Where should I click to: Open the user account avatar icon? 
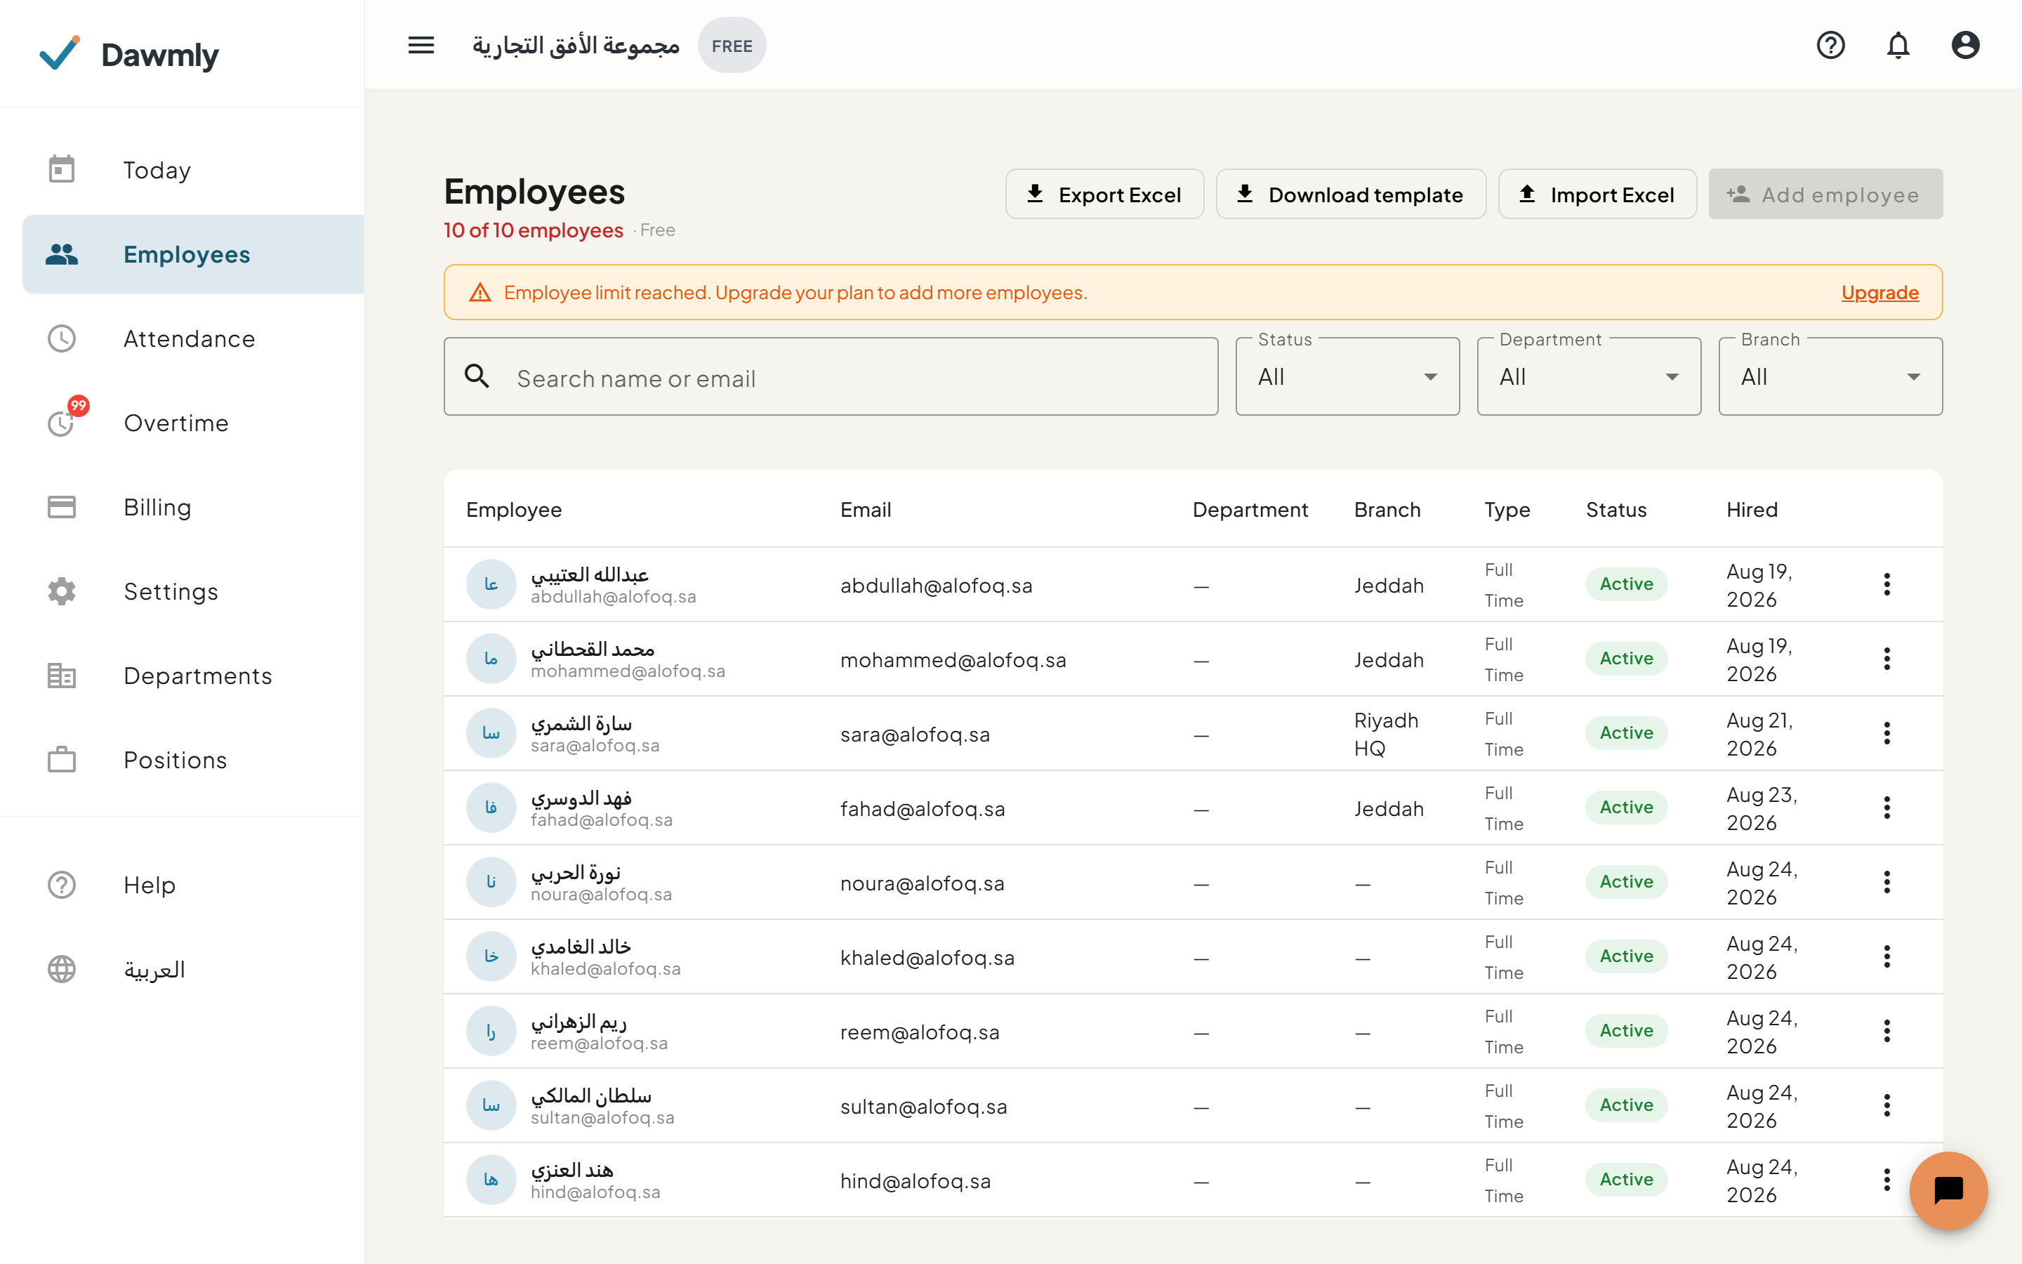point(1965,45)
